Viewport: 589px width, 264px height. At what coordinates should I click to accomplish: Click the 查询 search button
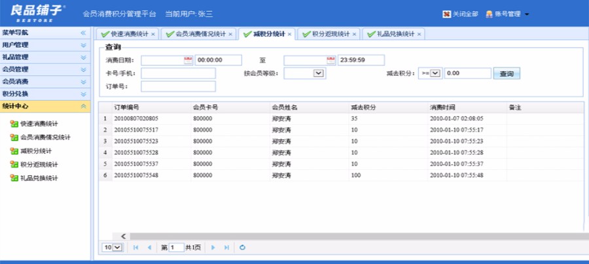click(507, 74)
